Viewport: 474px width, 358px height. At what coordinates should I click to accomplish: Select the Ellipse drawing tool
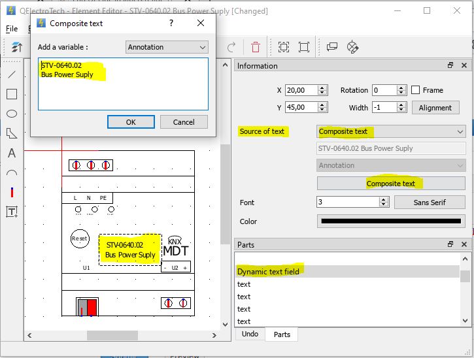pyautogui.click(x=11, y=114)
